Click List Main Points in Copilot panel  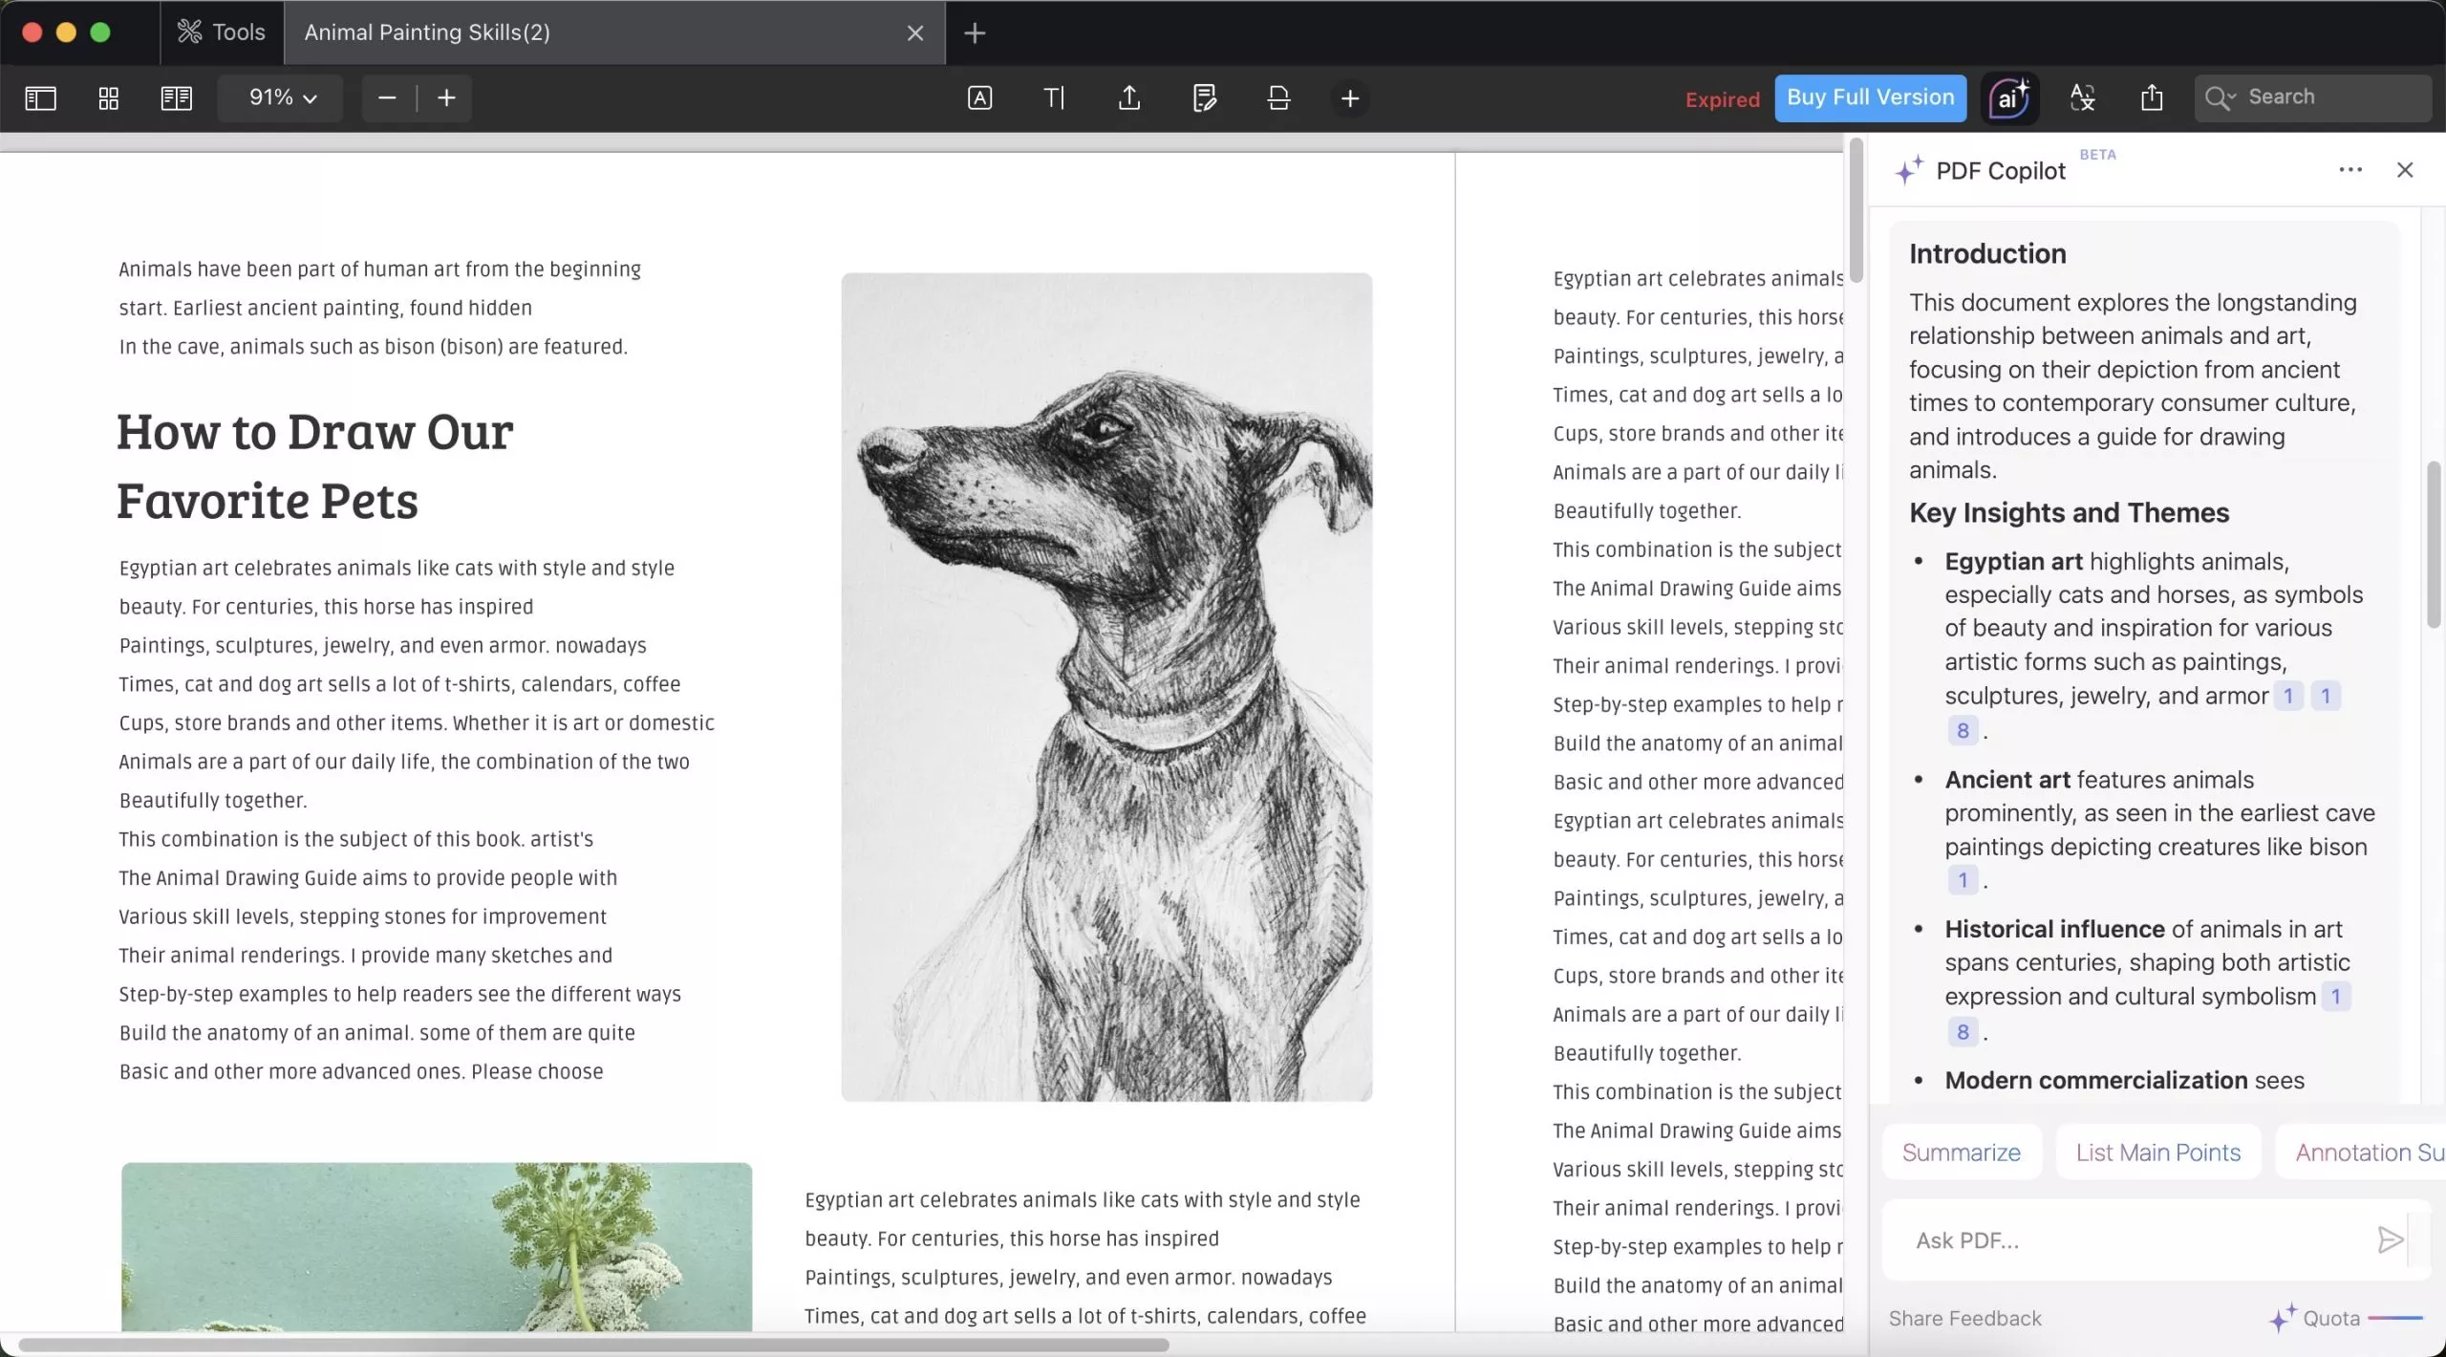tap(2159, 1152)
